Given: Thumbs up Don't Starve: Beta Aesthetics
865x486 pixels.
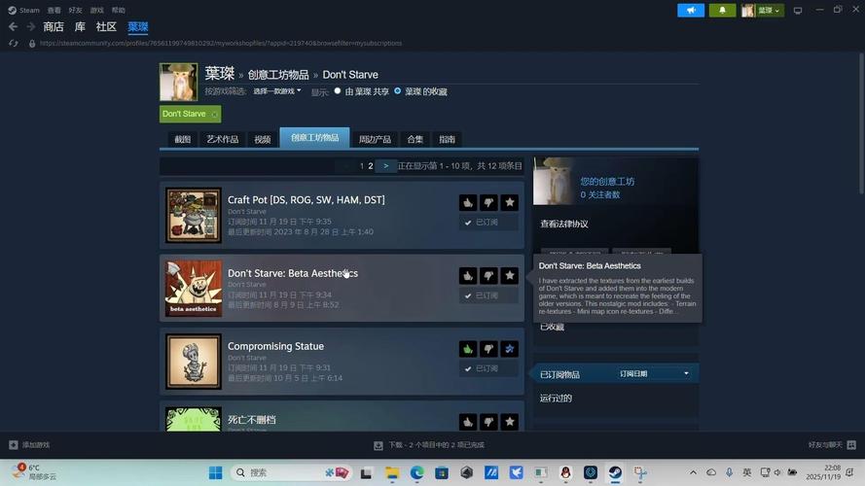Looking at the screenshot, I should [468, 275].
